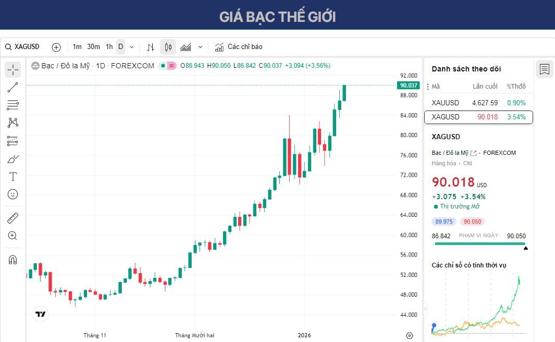Toggle the bar pattern comparison icon

150,46
